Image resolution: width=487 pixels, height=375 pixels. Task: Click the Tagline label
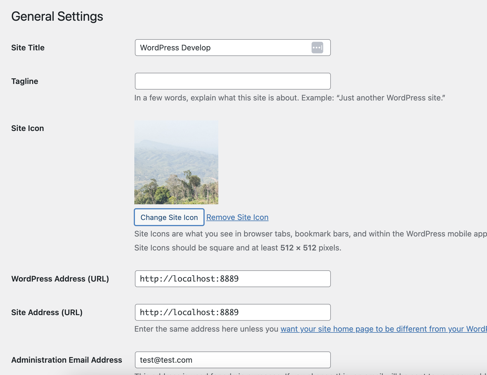pos(25,81)
